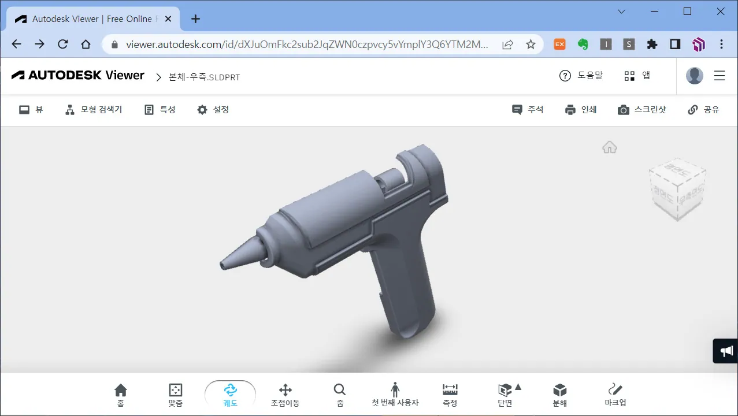Click the view cube home icon
The height and width of the screenshot is (416, 738).
pos(610,147)
